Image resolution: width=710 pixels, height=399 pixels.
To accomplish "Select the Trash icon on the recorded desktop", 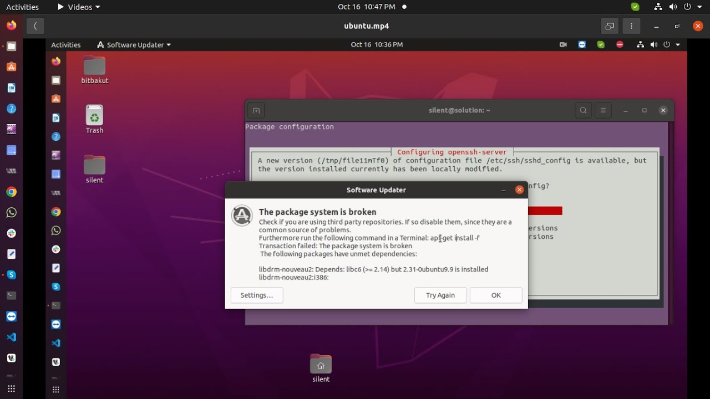I will pos(94,120).
